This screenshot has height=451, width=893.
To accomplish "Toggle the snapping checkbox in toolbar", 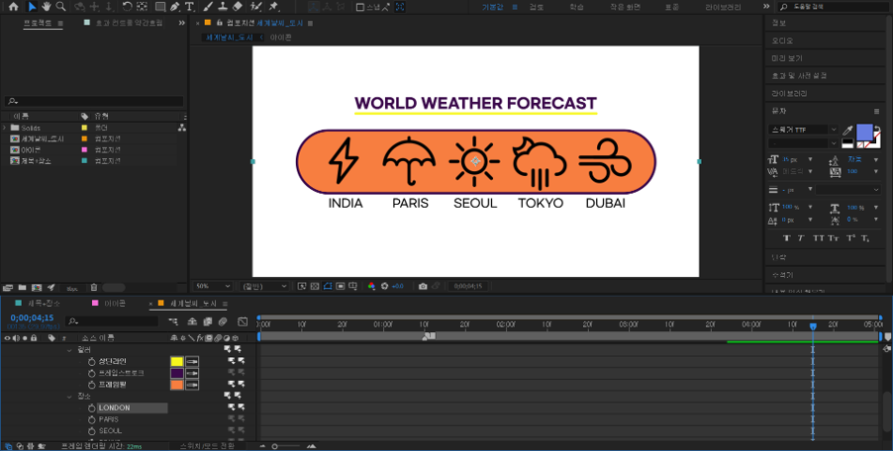I will click(x=360, y=7).
